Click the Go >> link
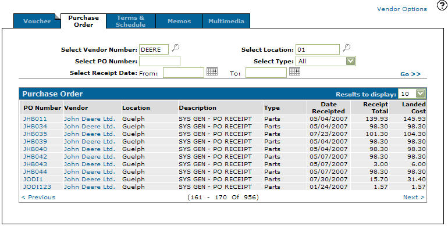Image resolution: width=448 pixels, height=226 pixels. point(411,74)
